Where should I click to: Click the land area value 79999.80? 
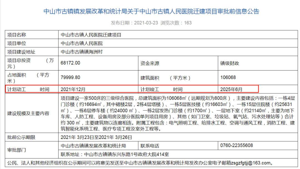point(70,77)
